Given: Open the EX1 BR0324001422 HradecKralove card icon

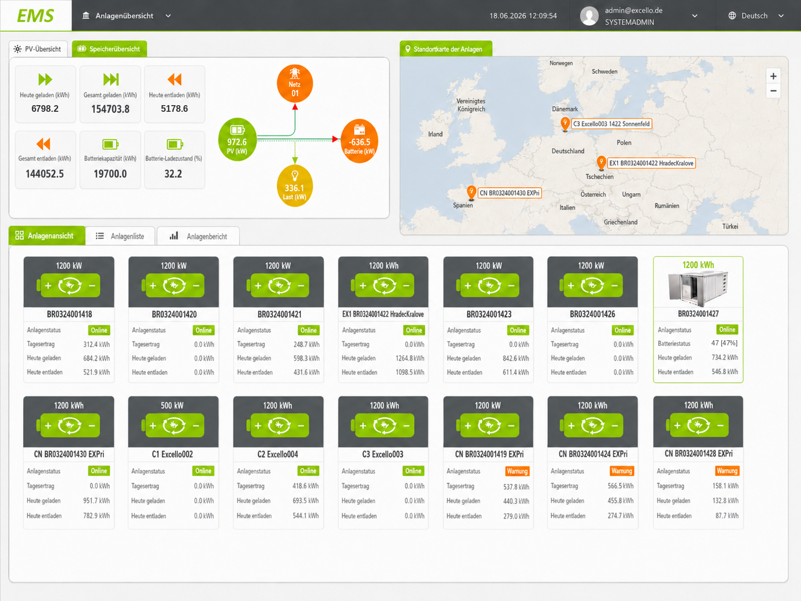Looking at the screenshot, I should click(383, 286).
